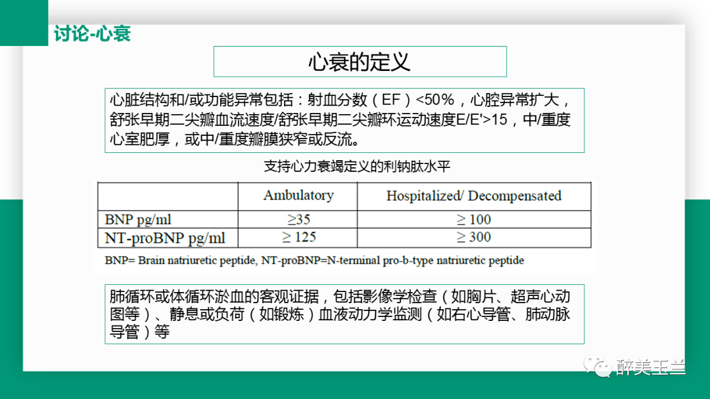Click the table caption 支持心力衰竭定义的利钠肽水平

357,166
